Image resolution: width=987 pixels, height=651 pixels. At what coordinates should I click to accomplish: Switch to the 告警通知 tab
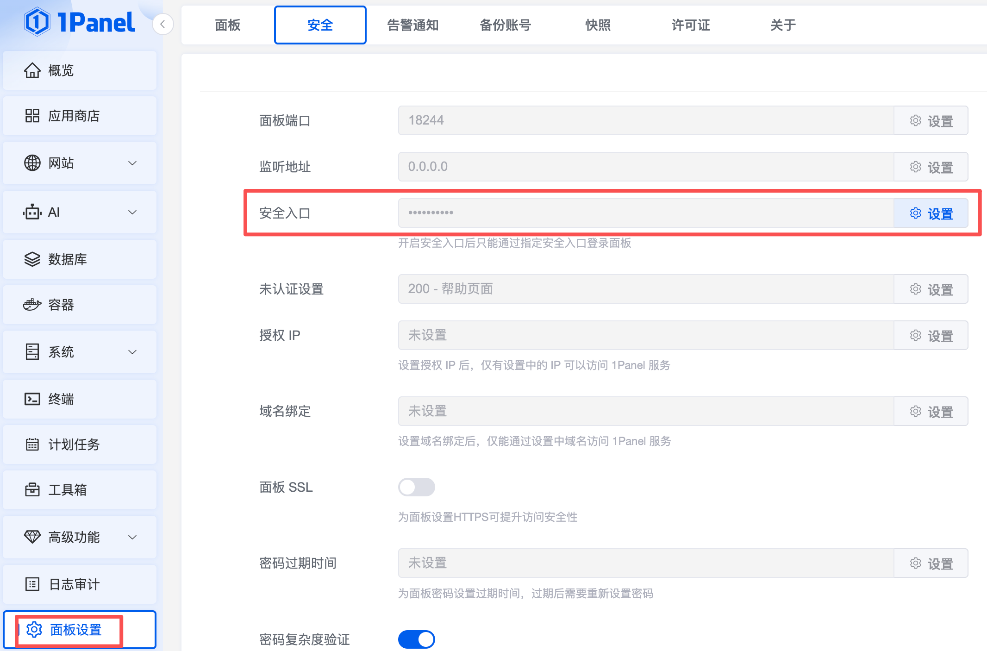pyautogui.click(x=412, y=25)
